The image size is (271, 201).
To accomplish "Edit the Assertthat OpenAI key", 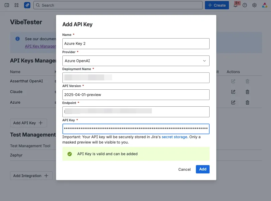I will (233, 81).
